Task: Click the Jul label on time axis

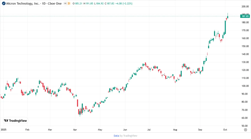Action: 149,130
